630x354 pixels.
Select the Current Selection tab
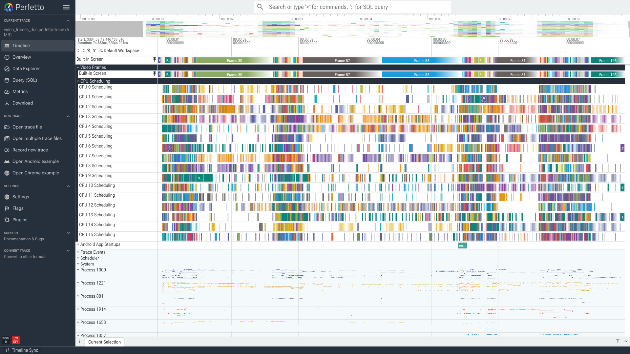[x=104, y=342]
